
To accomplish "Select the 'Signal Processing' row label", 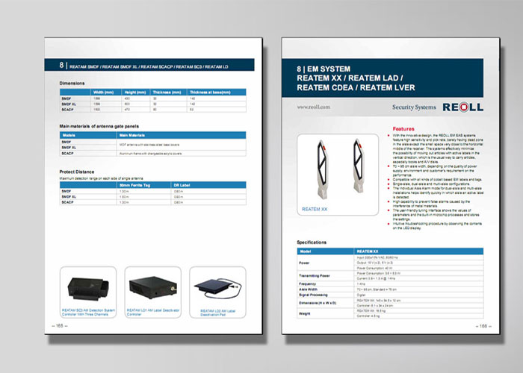I will 313,295.
